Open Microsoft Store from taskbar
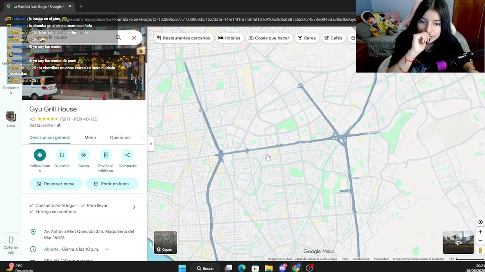This screenshot has width=485, height=272. click(255, 268)
